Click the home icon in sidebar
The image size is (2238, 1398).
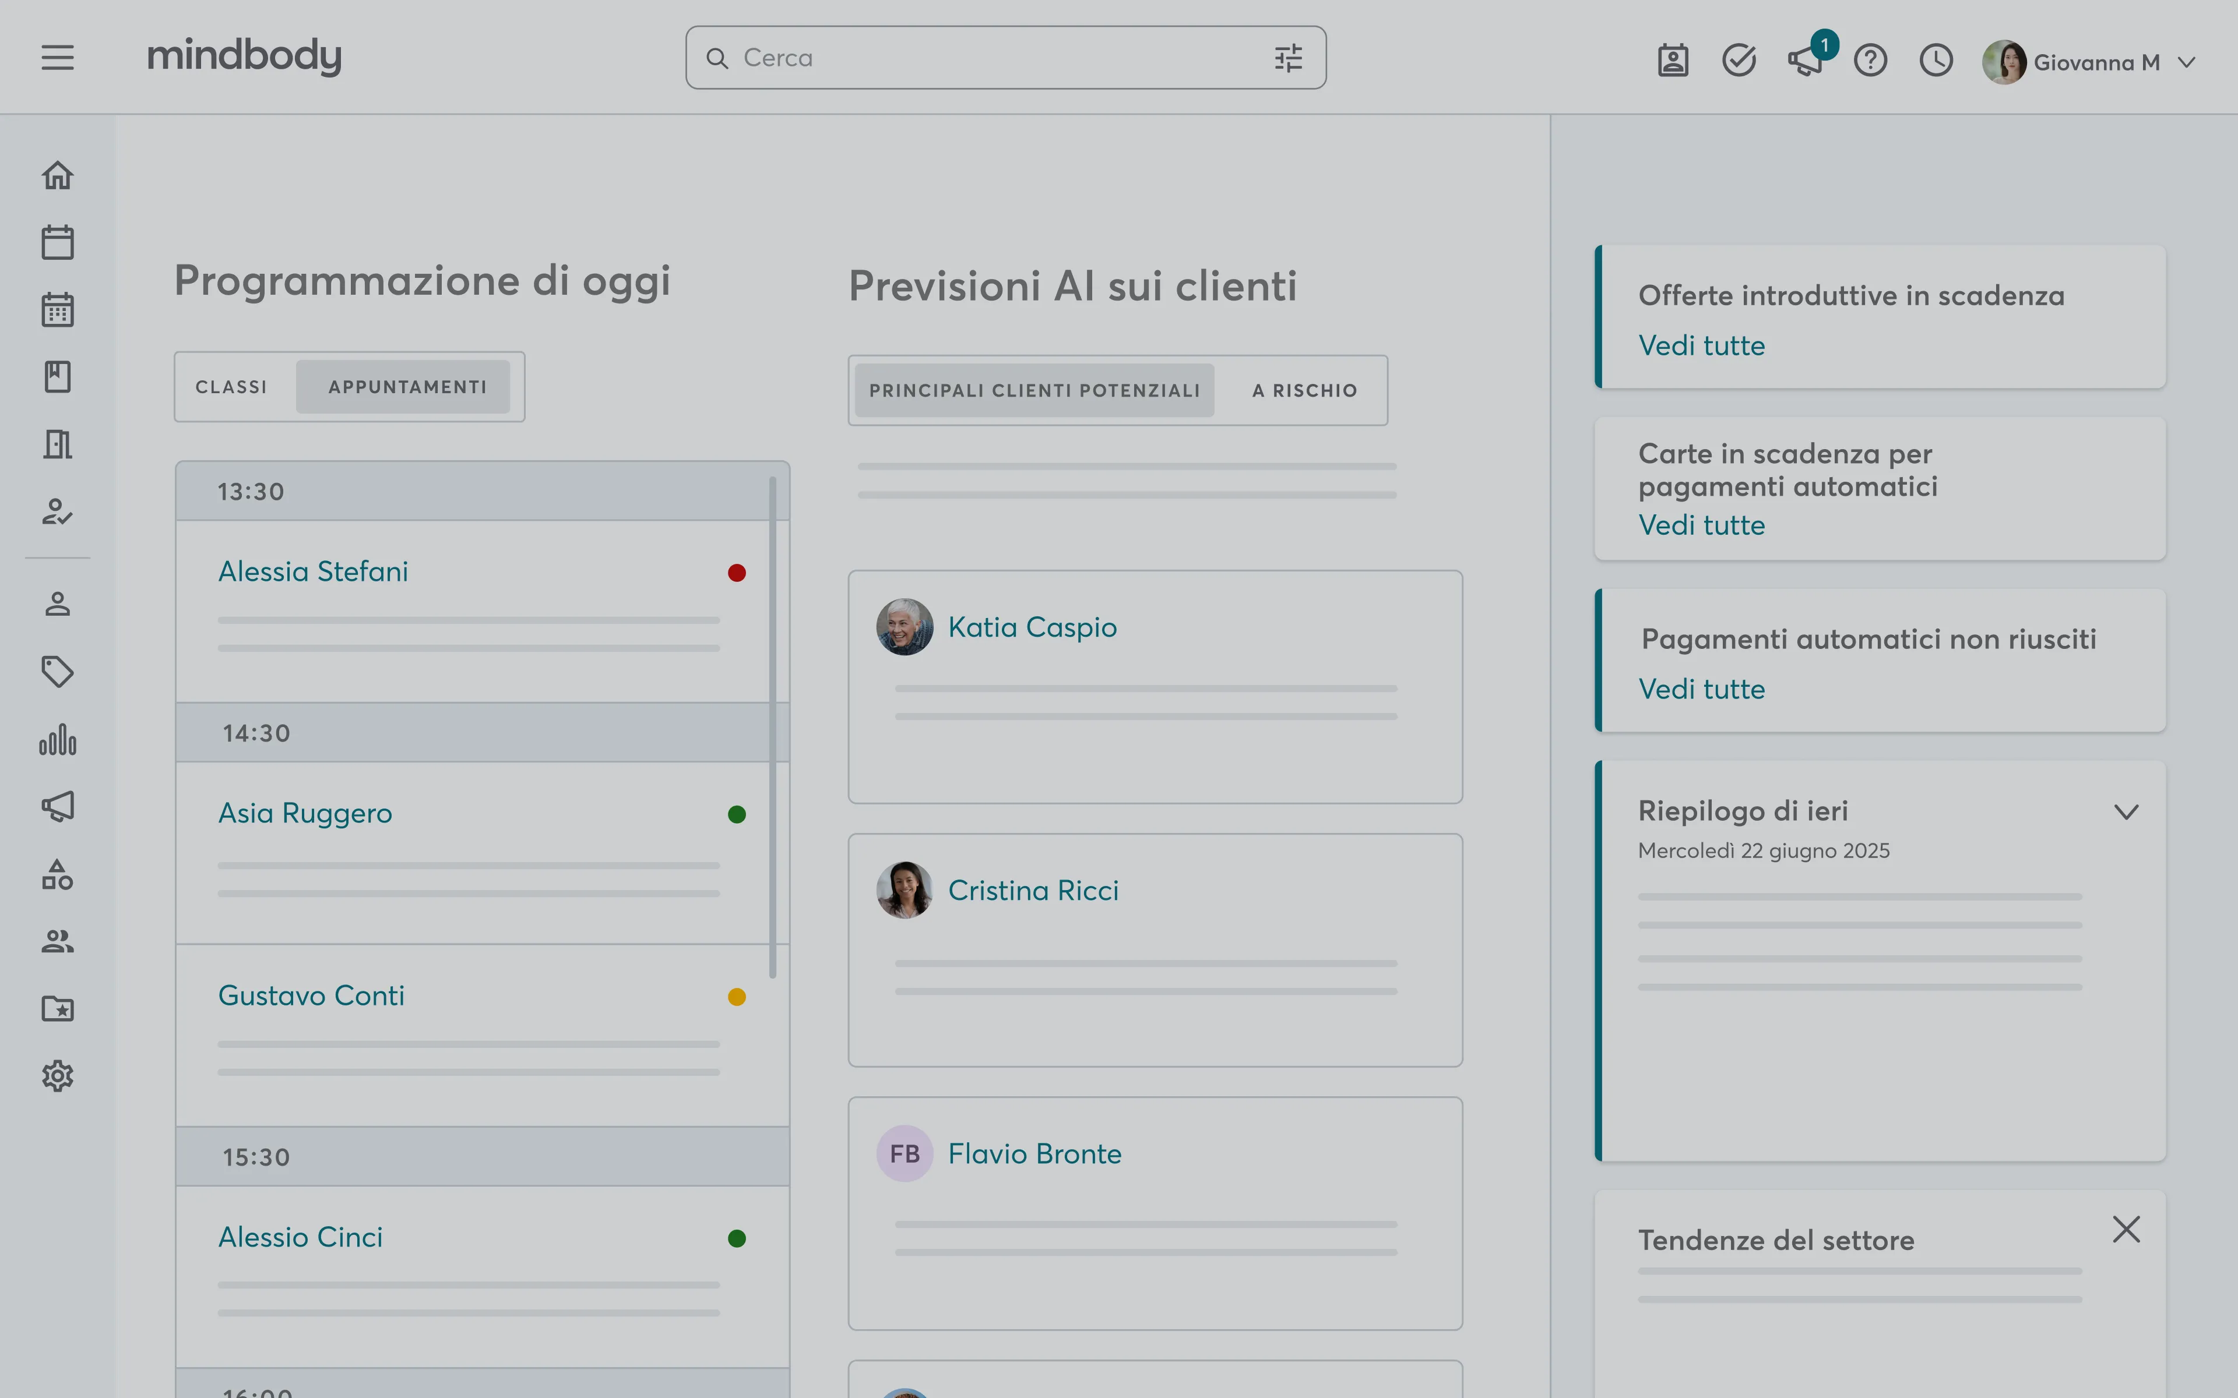point(57,175)
